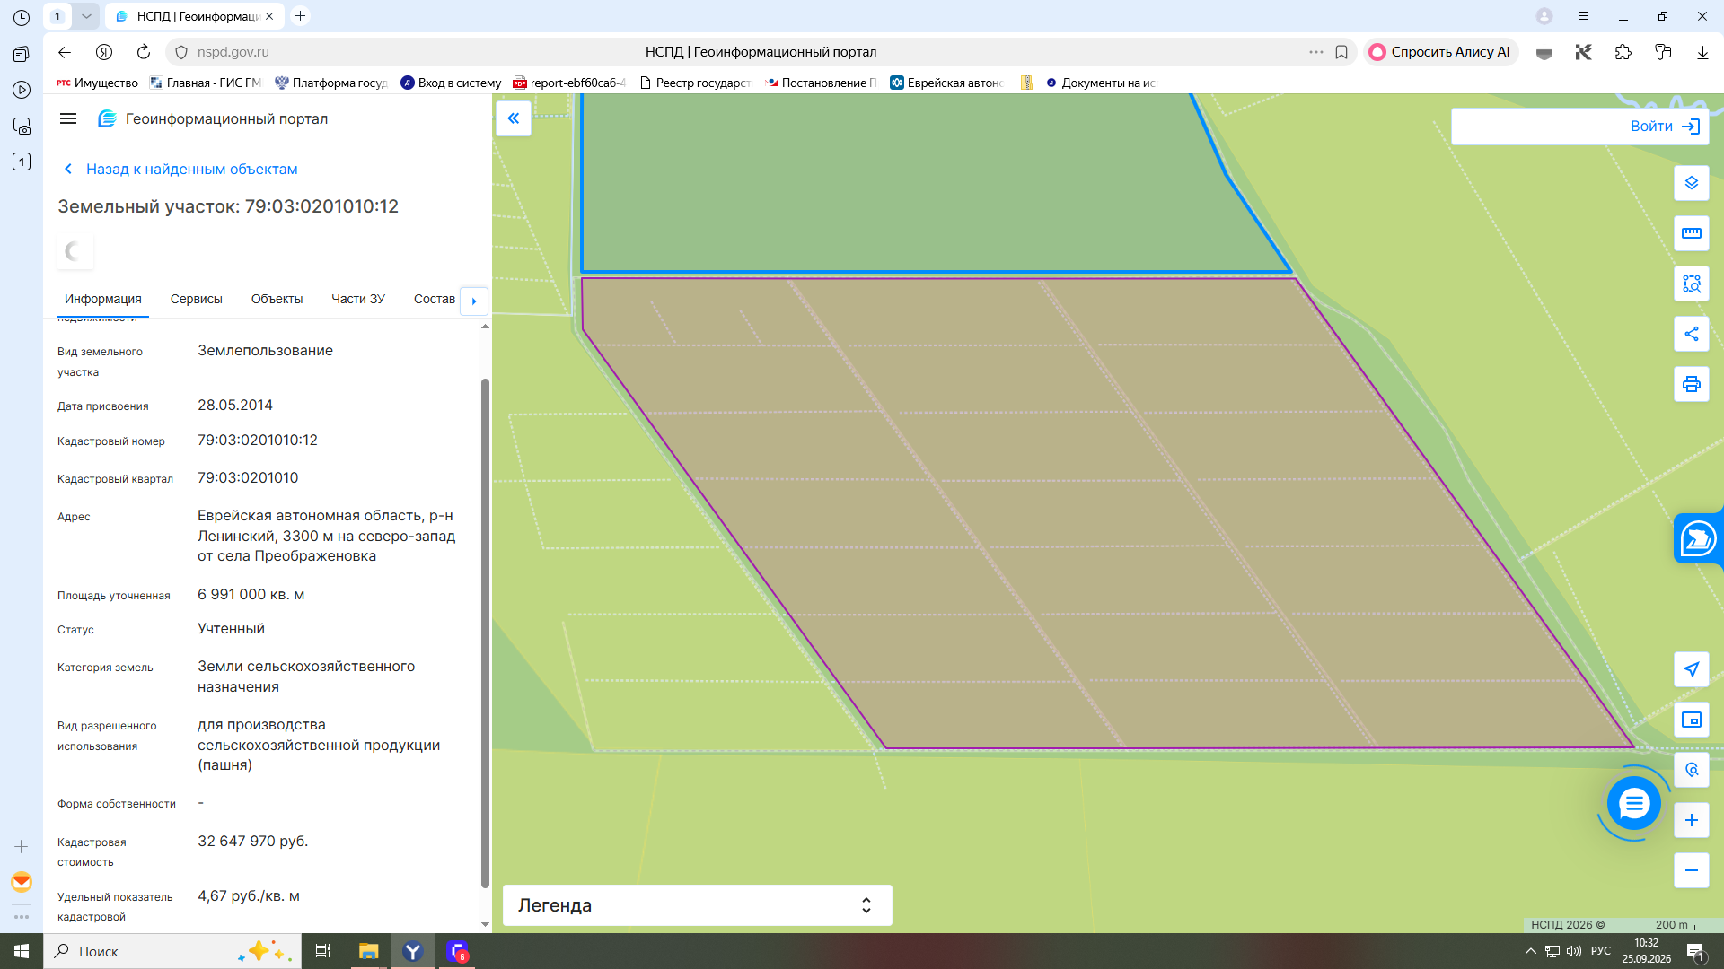The height and width of the screenshot is (969, 1724).
Task: Collapse the left information panel
Action: click(514, 118)
